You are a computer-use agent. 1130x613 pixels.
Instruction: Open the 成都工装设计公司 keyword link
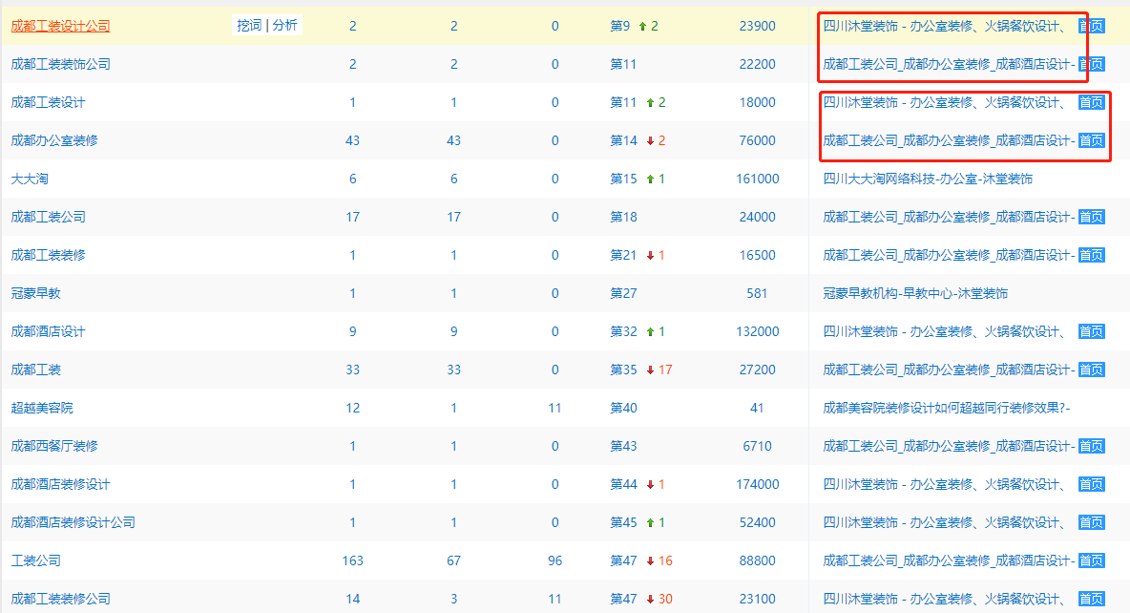click(60, 26)
